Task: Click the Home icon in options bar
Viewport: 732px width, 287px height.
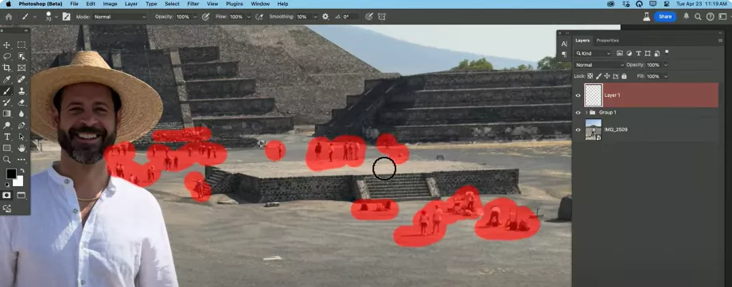Action: coord(9,17)
